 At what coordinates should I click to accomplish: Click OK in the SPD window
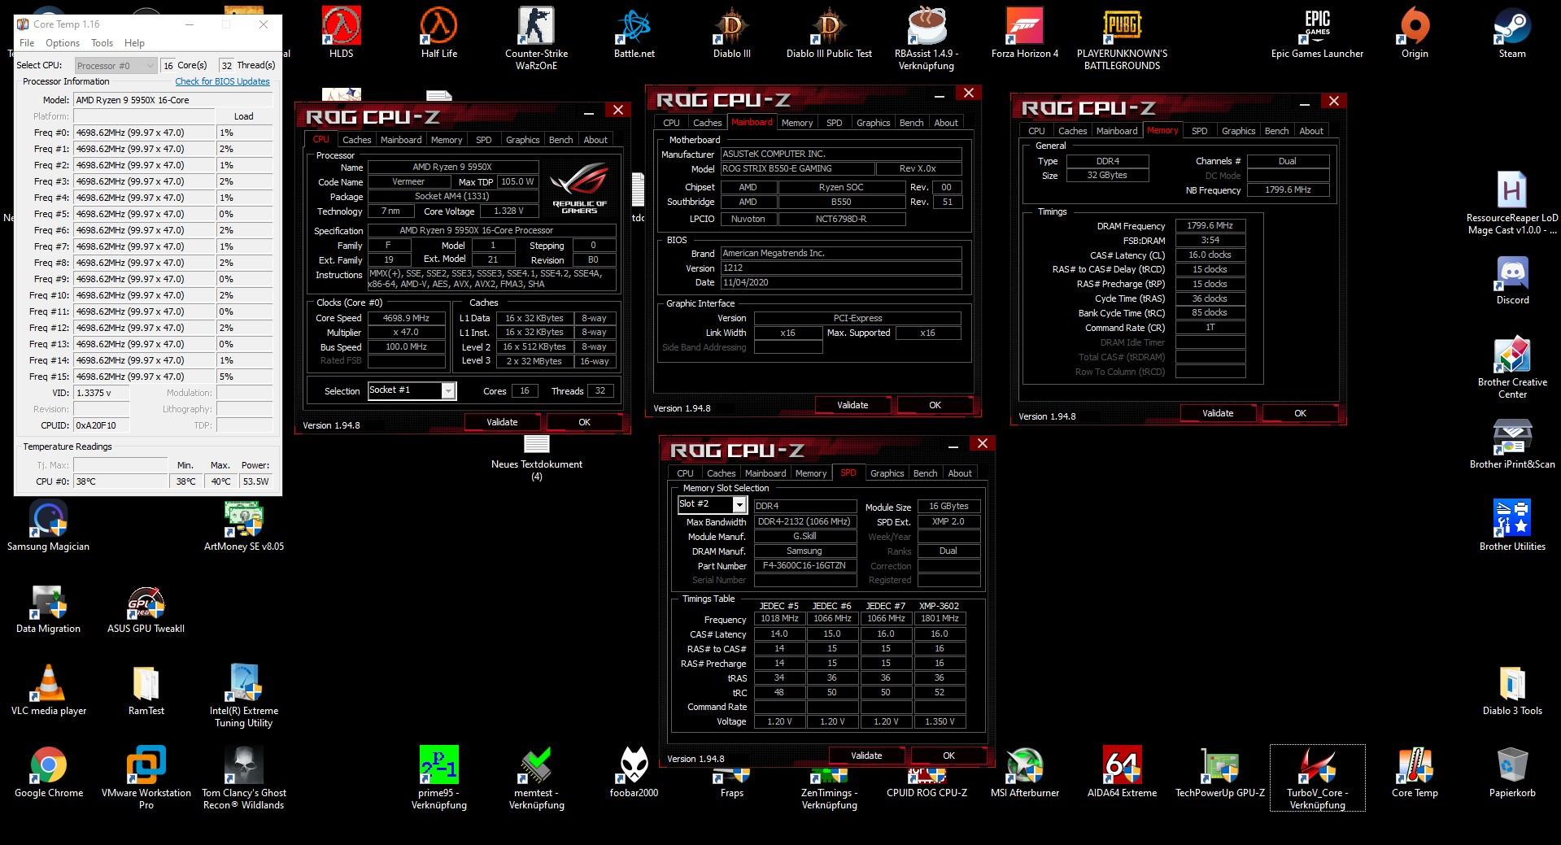948,756
